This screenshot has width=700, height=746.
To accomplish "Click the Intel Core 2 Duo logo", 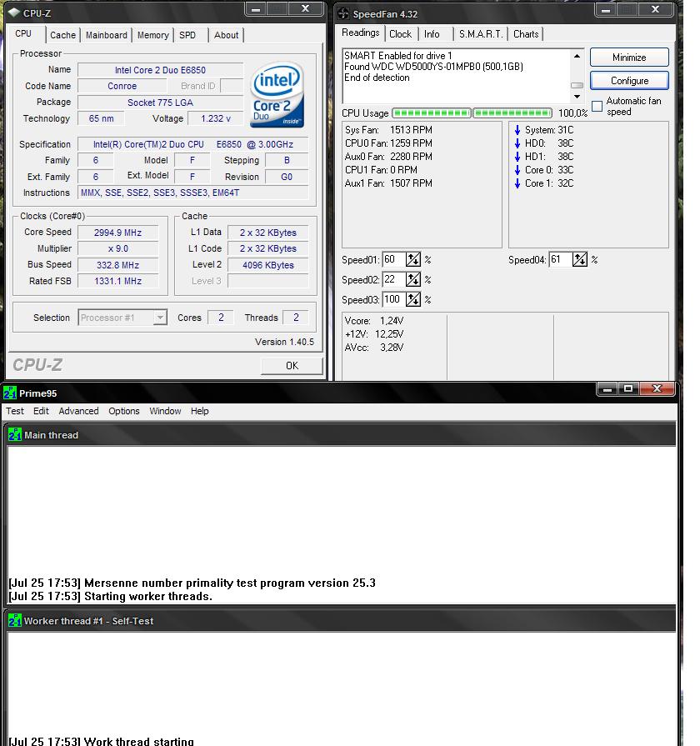I will pyautogui.click(x=277, y=96).
